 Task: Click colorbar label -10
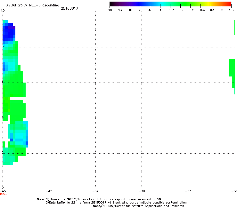(129, 10)
